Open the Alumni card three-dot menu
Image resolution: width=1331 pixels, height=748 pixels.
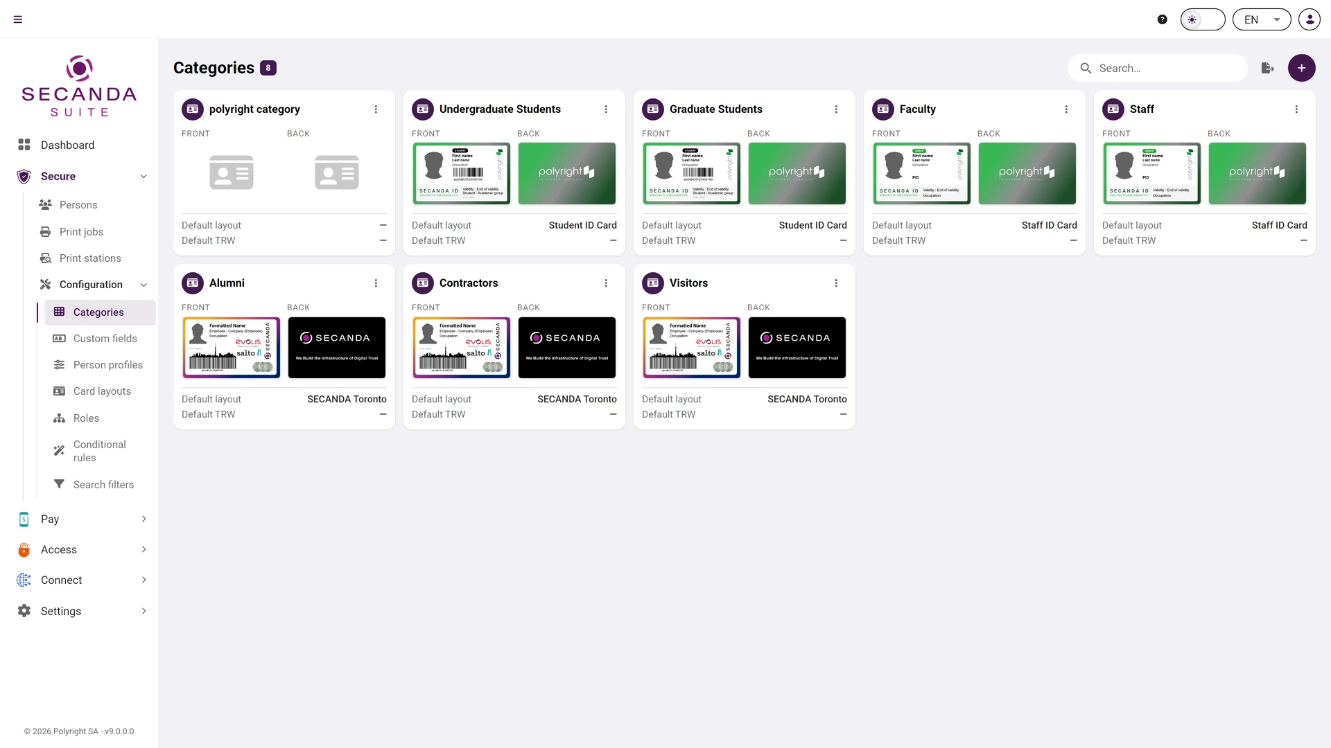pos(376,283)
